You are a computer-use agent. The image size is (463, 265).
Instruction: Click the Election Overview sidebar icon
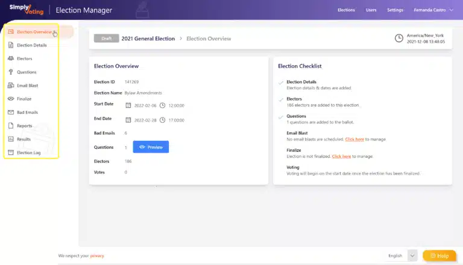[11, 32]
